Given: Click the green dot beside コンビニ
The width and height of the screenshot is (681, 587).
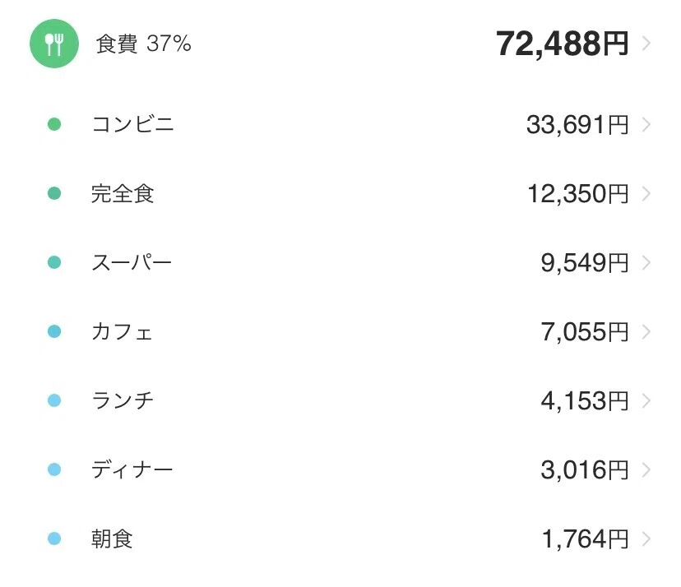Looking at the screenshot, I should tap(54, 124).
